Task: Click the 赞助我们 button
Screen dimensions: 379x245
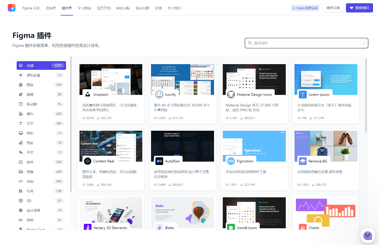Action: [359, 8]
